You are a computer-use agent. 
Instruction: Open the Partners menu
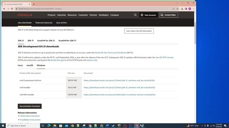click(x=93, y=15)
